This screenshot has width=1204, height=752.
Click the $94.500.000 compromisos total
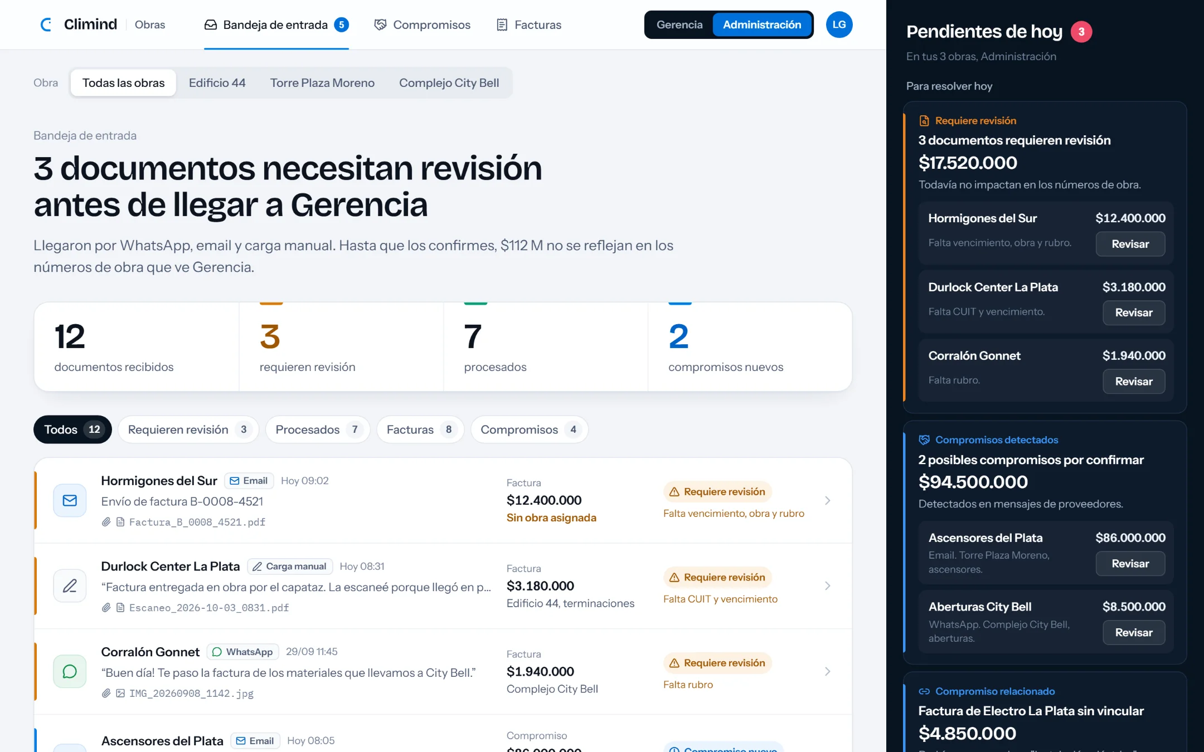coord(973,482)
